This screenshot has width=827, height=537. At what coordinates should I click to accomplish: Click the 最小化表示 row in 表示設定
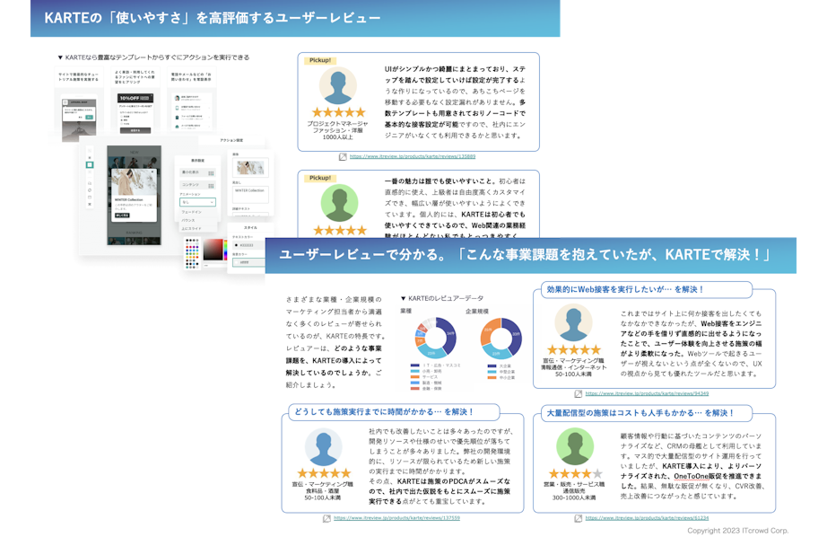(197, 172)
